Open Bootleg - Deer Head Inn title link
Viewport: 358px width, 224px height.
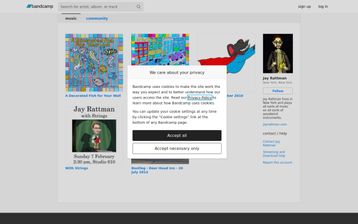157,170
